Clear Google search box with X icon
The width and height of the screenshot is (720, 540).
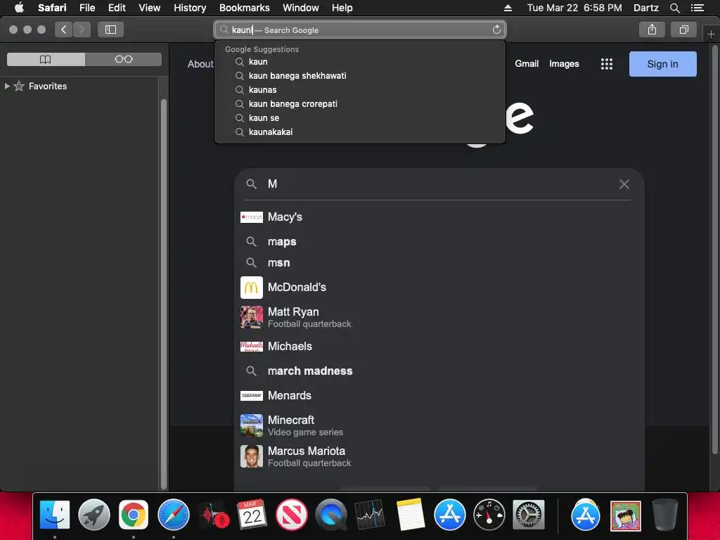coord(624,184)
